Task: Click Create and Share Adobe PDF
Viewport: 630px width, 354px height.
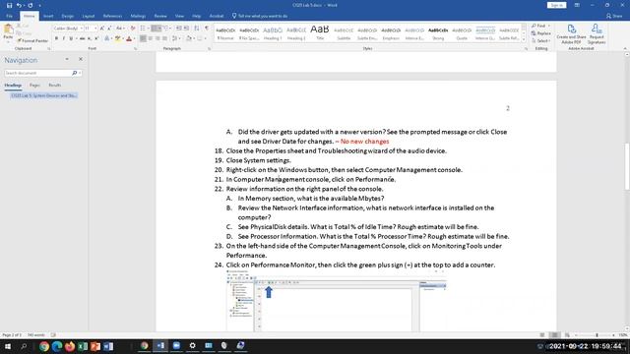Action: (x=571, y=33)
